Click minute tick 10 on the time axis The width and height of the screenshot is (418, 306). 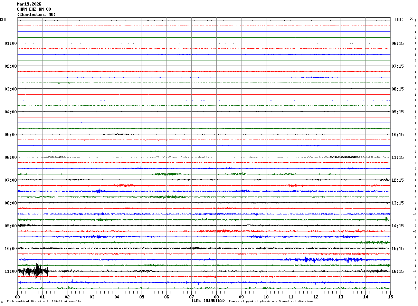tap(266, 297)
